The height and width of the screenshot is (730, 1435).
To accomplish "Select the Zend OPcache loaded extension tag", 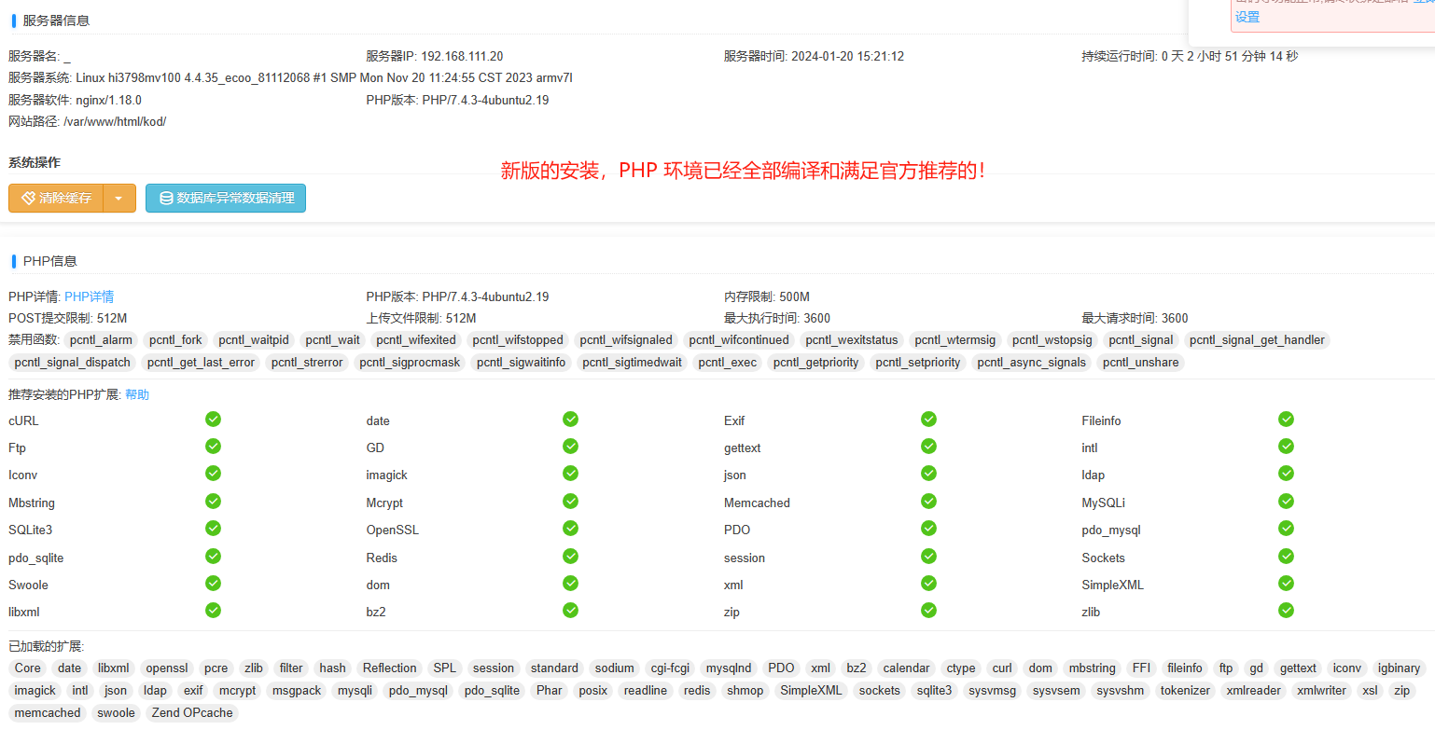I will 192,713.
